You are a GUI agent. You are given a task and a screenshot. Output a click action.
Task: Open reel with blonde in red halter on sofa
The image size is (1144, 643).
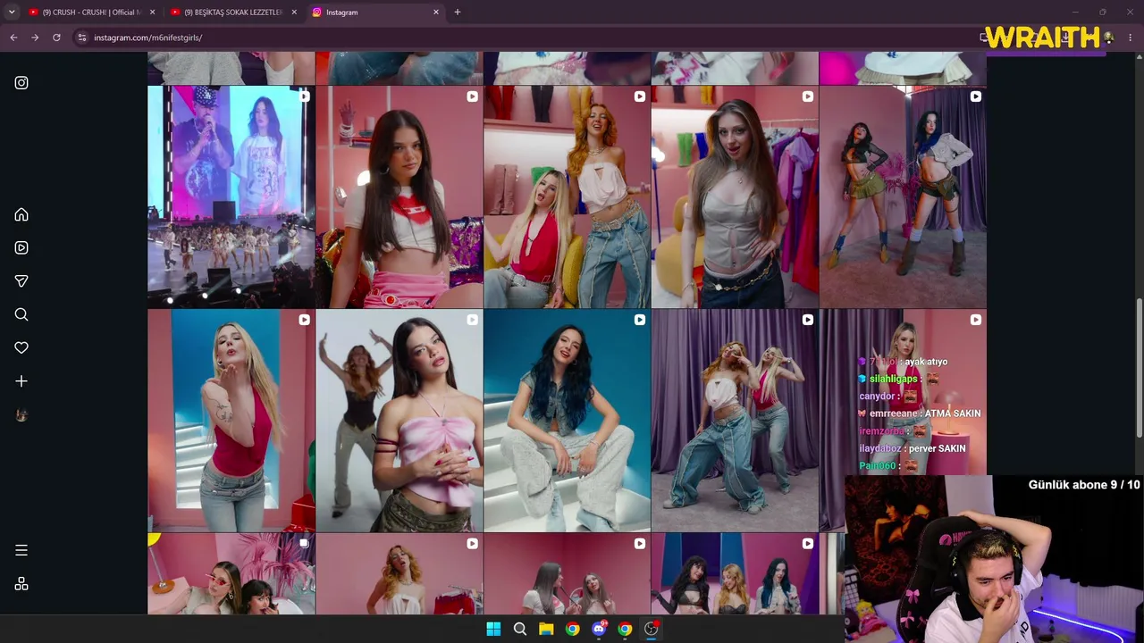coord(567,196)
